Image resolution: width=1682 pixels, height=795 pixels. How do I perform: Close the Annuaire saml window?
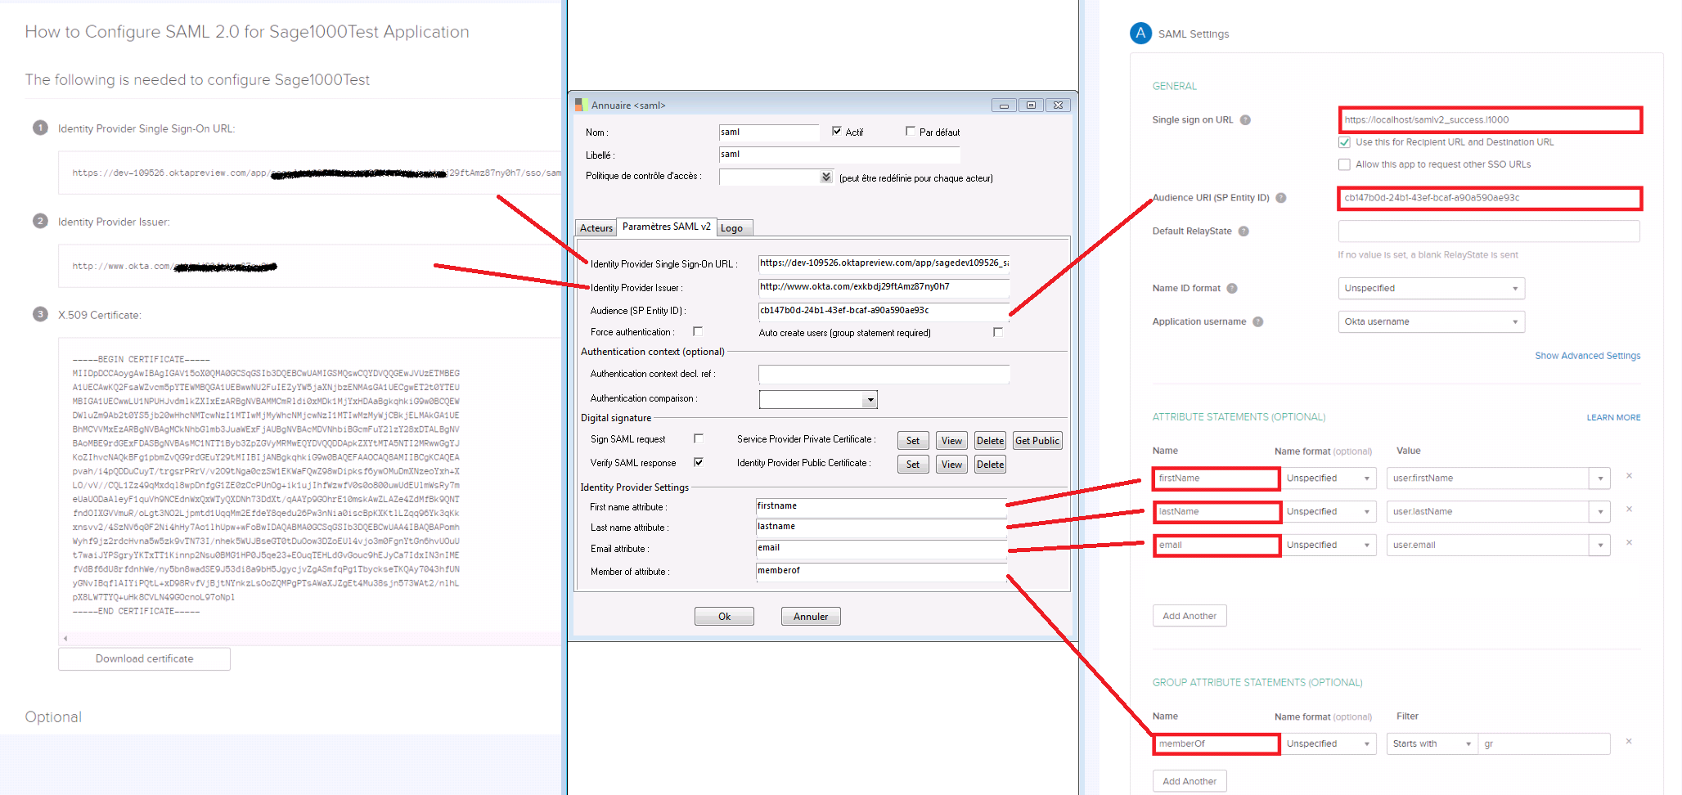tap(1058, 106)
